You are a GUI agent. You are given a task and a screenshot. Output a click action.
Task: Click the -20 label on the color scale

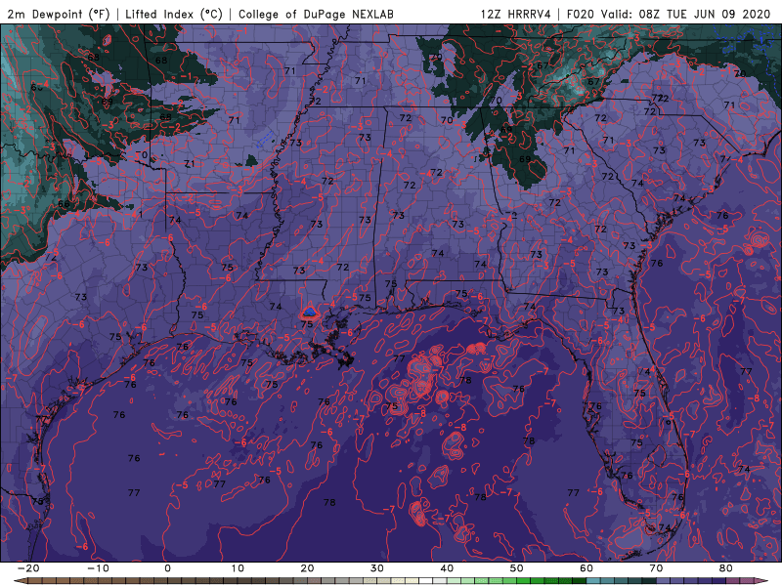coord(28,568)
